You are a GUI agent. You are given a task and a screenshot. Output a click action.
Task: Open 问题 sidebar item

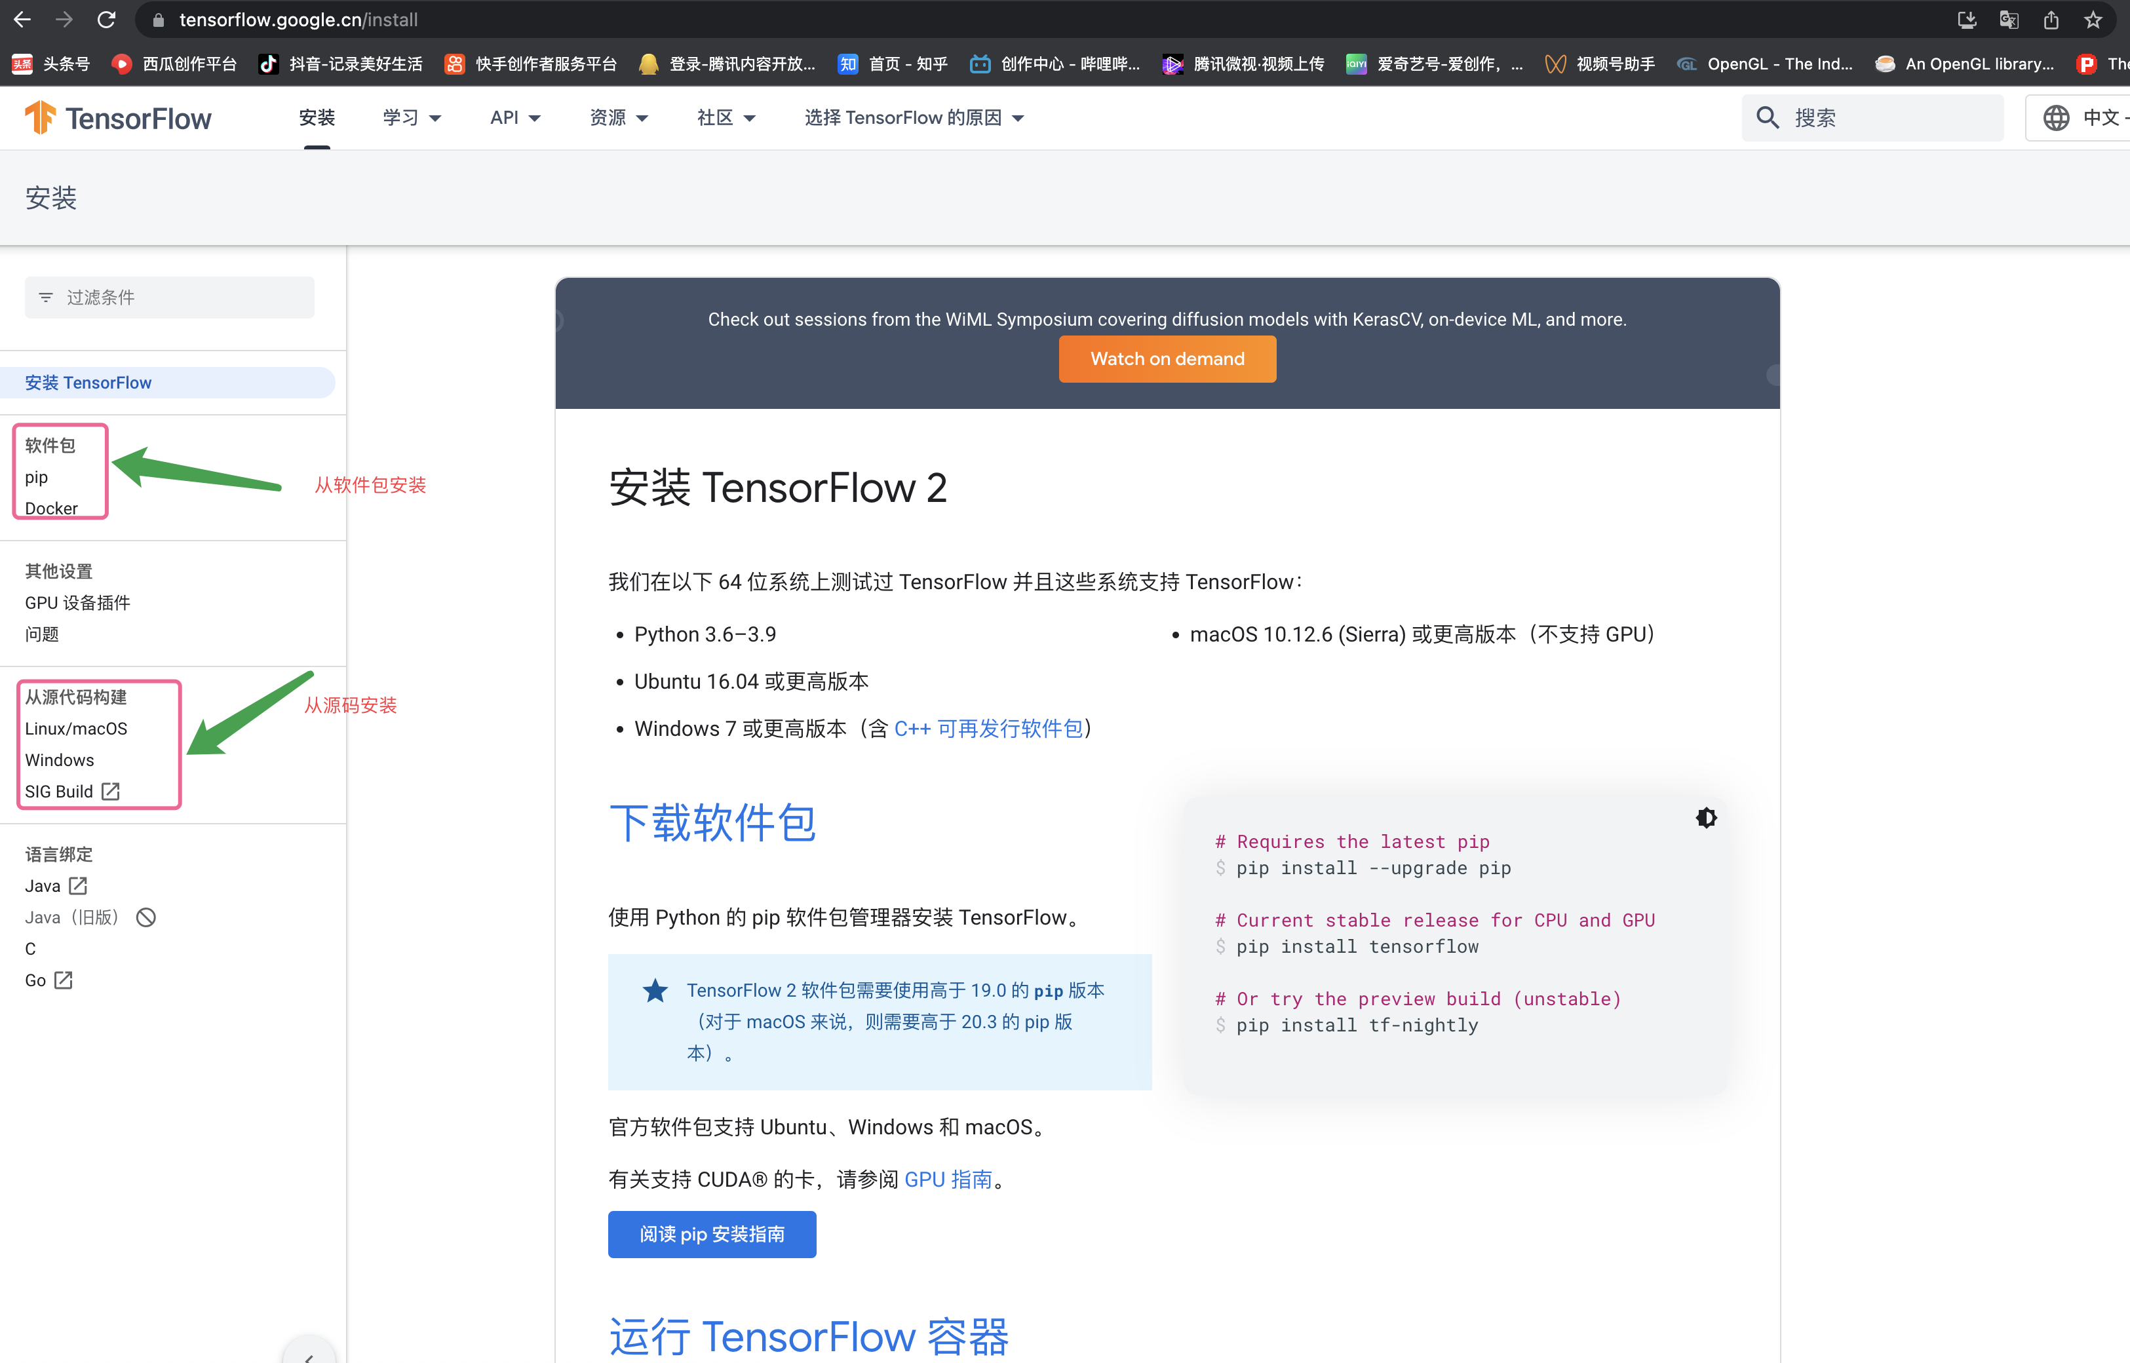[x=41, y=634]
